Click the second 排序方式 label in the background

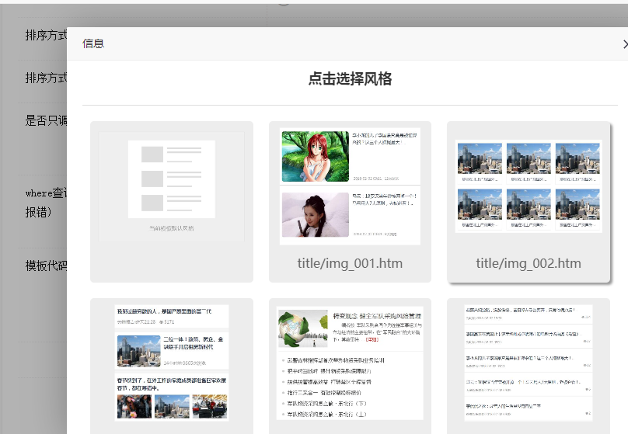point(46,78)
